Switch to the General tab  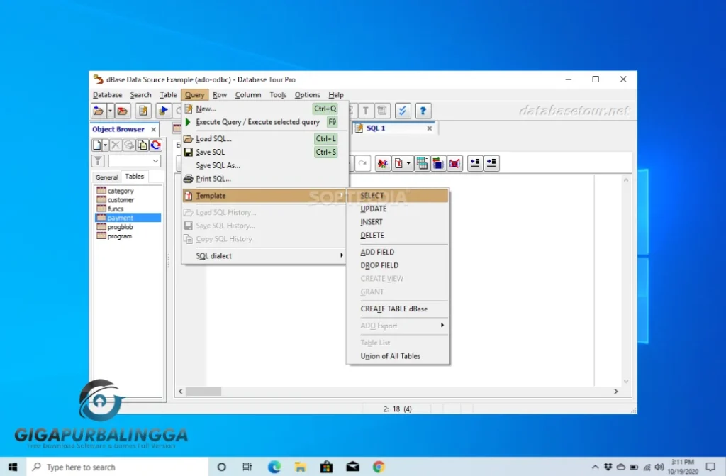(106, 177)
